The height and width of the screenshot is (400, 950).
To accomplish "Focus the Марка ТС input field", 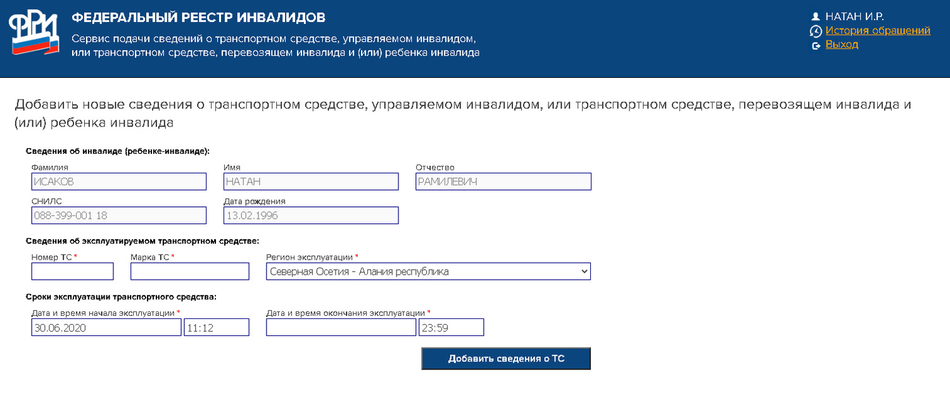I will coord(190,272).
